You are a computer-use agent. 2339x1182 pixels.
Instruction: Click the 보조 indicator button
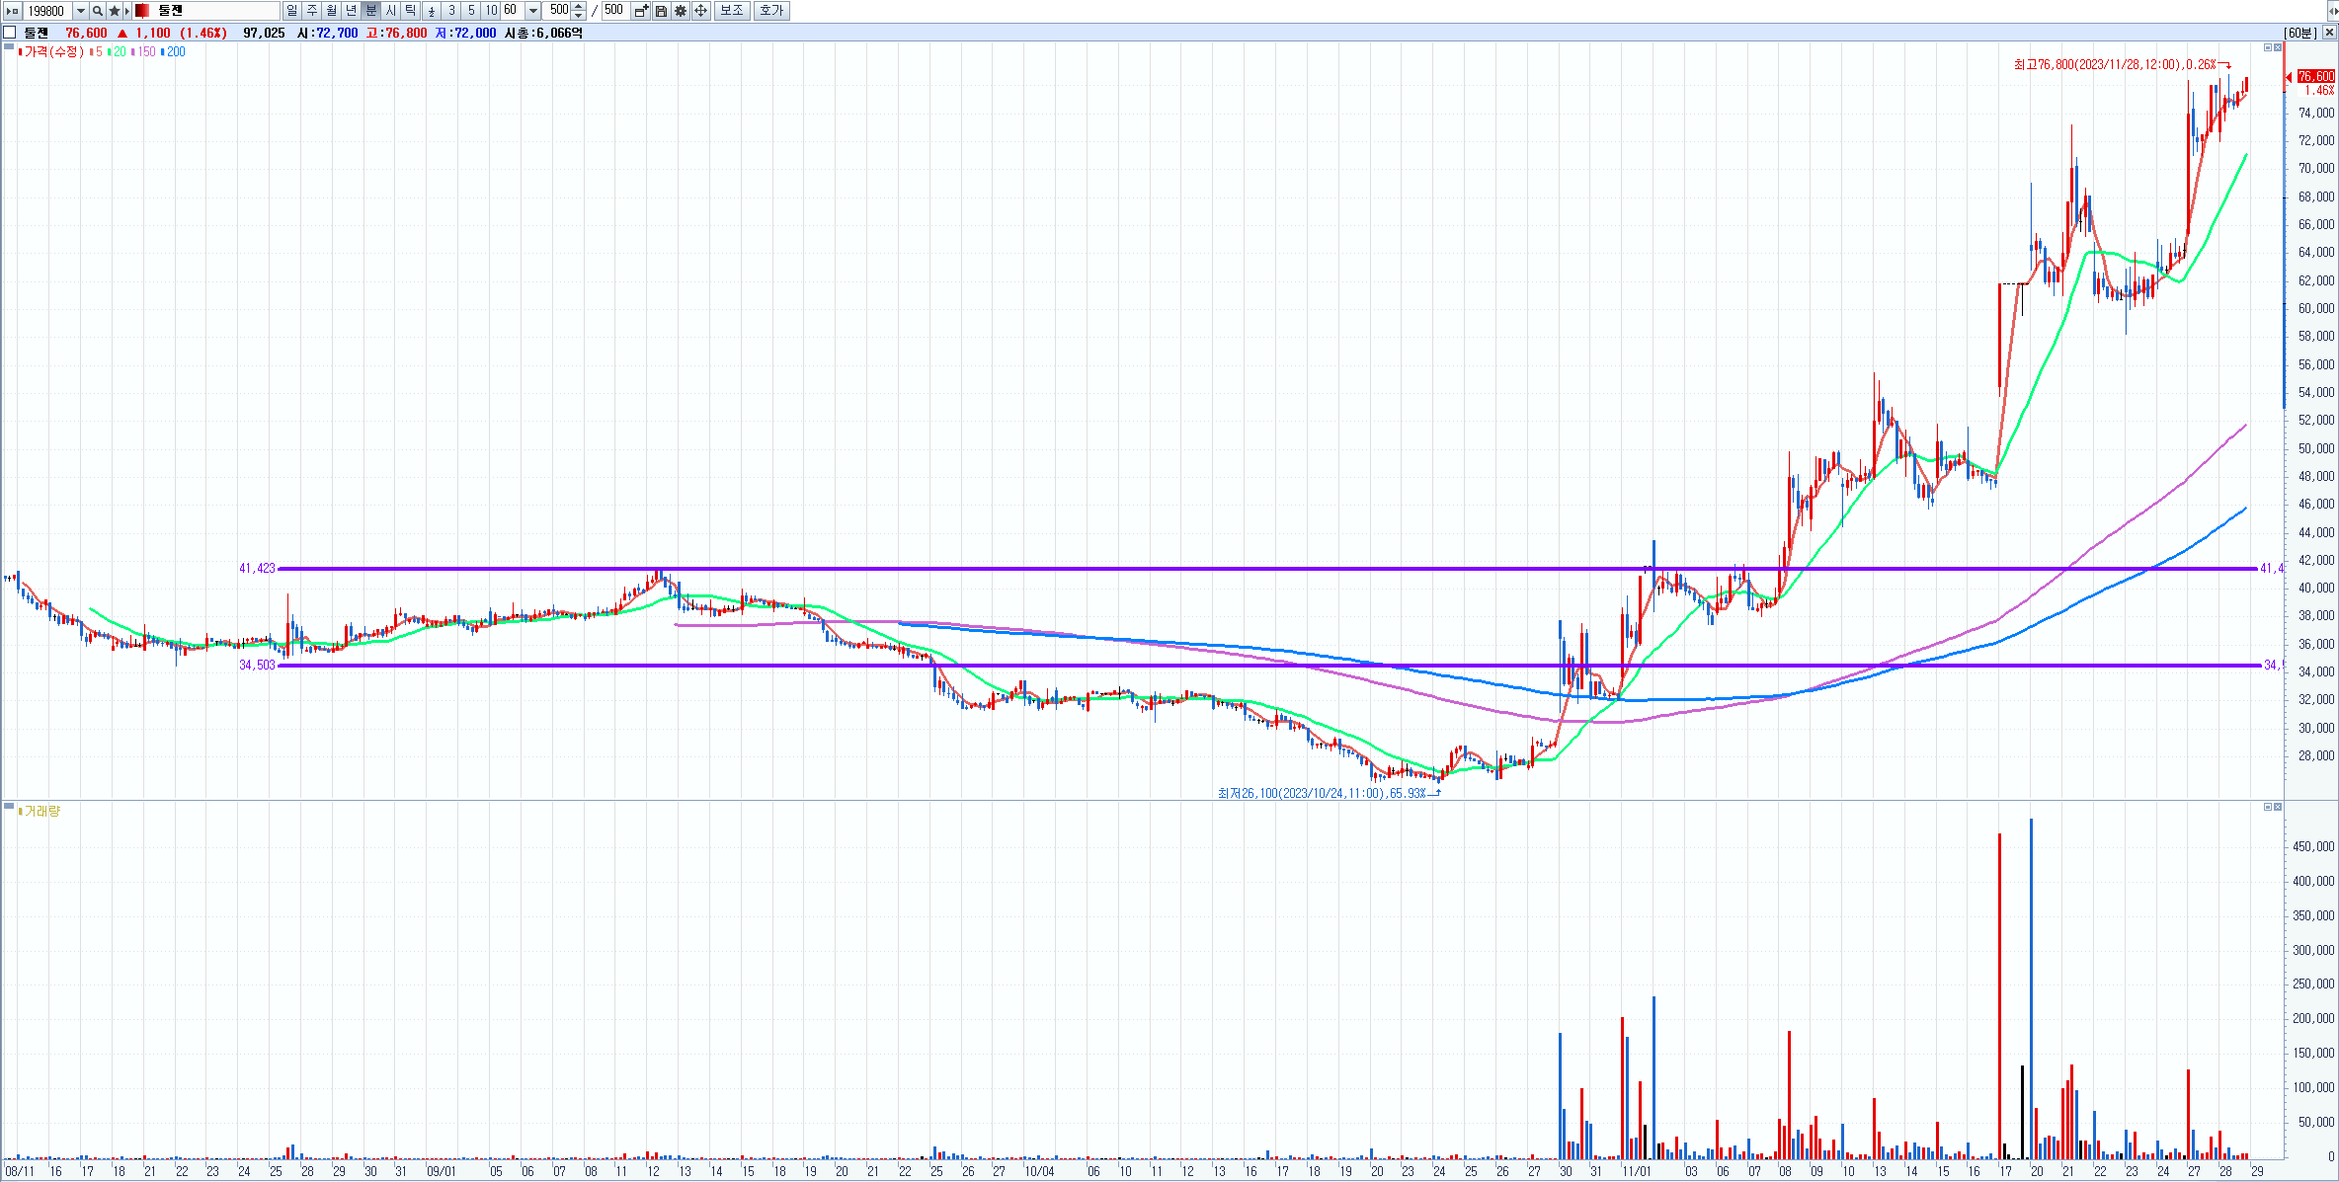[731, 11]
